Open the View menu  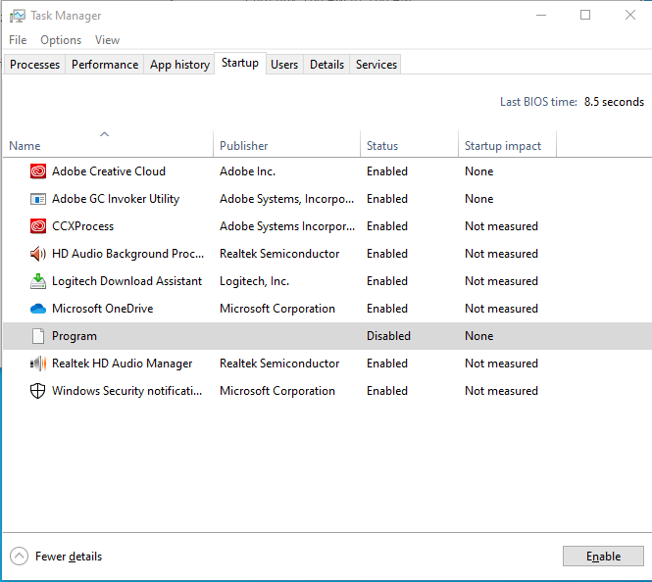point(107,40)
